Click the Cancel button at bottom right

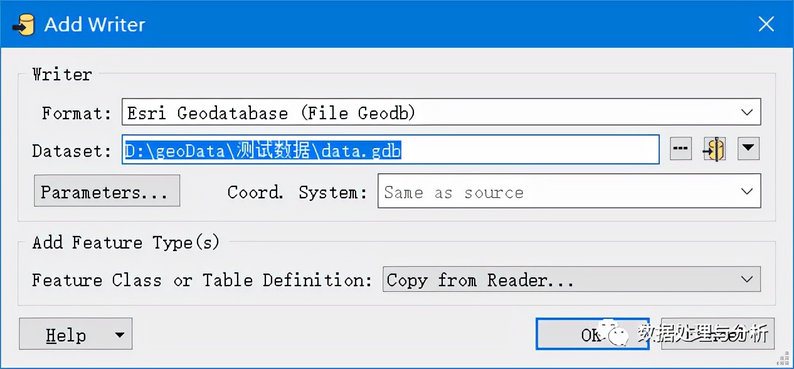(x=717, y=333)
